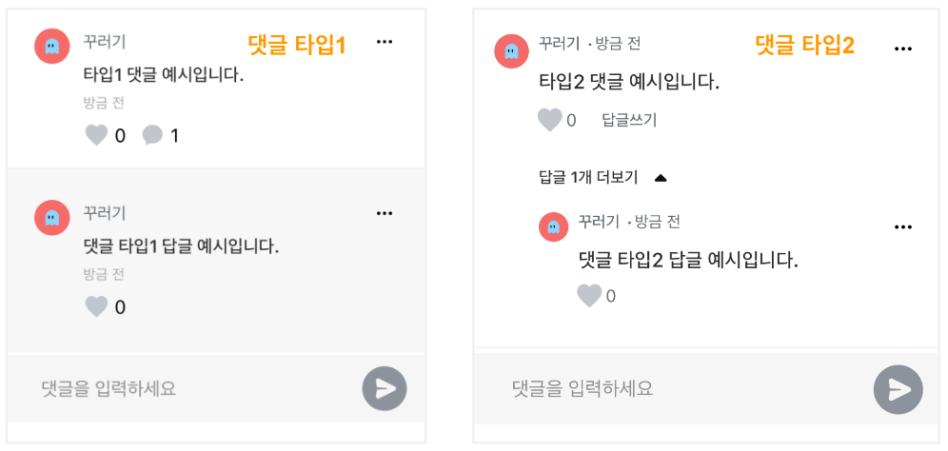
Task: Open three-dot menu on 타입2 댓글 comment
Action: tap(902, 49)
